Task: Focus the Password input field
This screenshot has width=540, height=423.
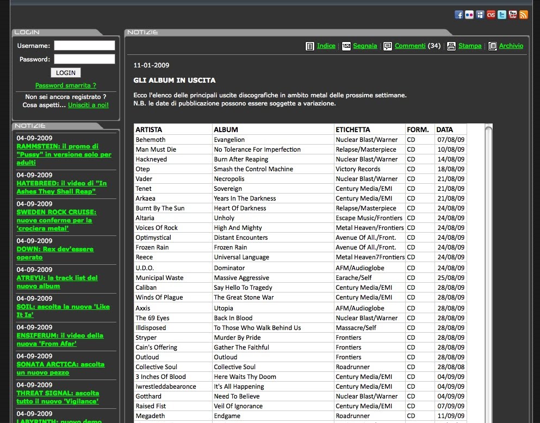Action: [84, 59]
